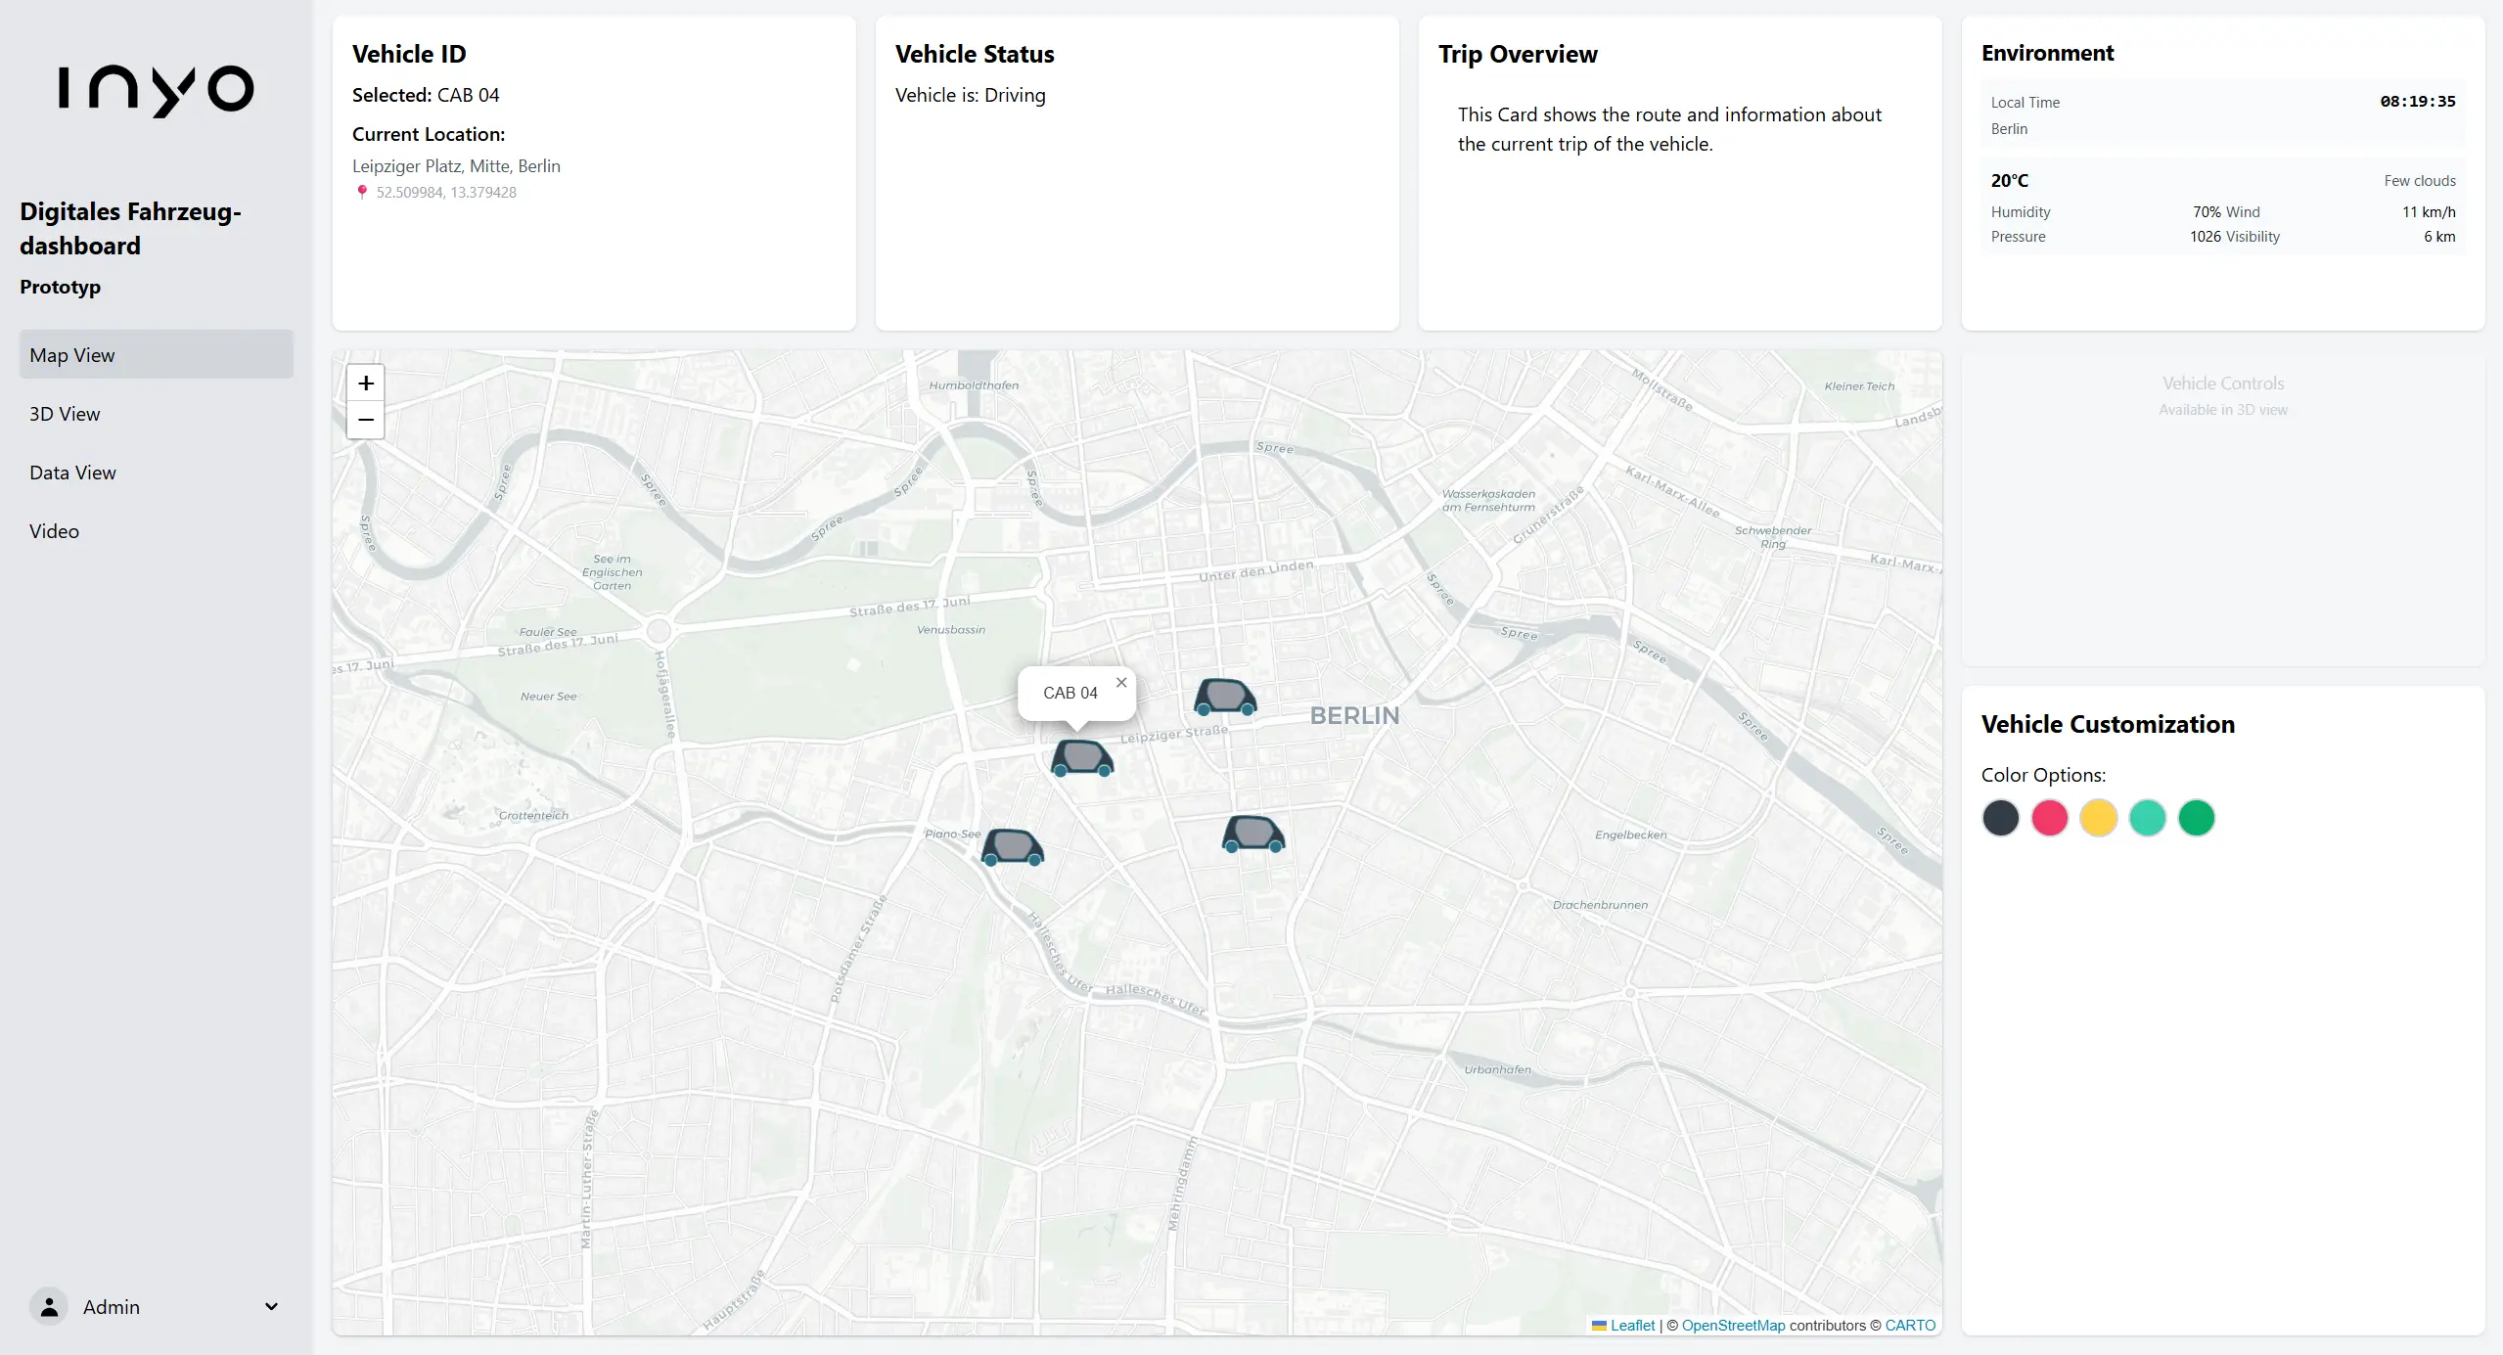Image resolution: width=2503 pixels, height=1355 pixels.
Task: Open Data View page
Action: coord(157,473)
